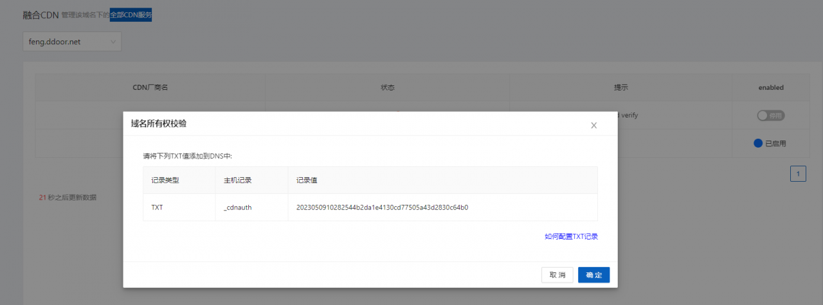This screenshot has height=305, width=823.
Task: Click the CDN厂商名 column header
Action: (x=150, y=87)
